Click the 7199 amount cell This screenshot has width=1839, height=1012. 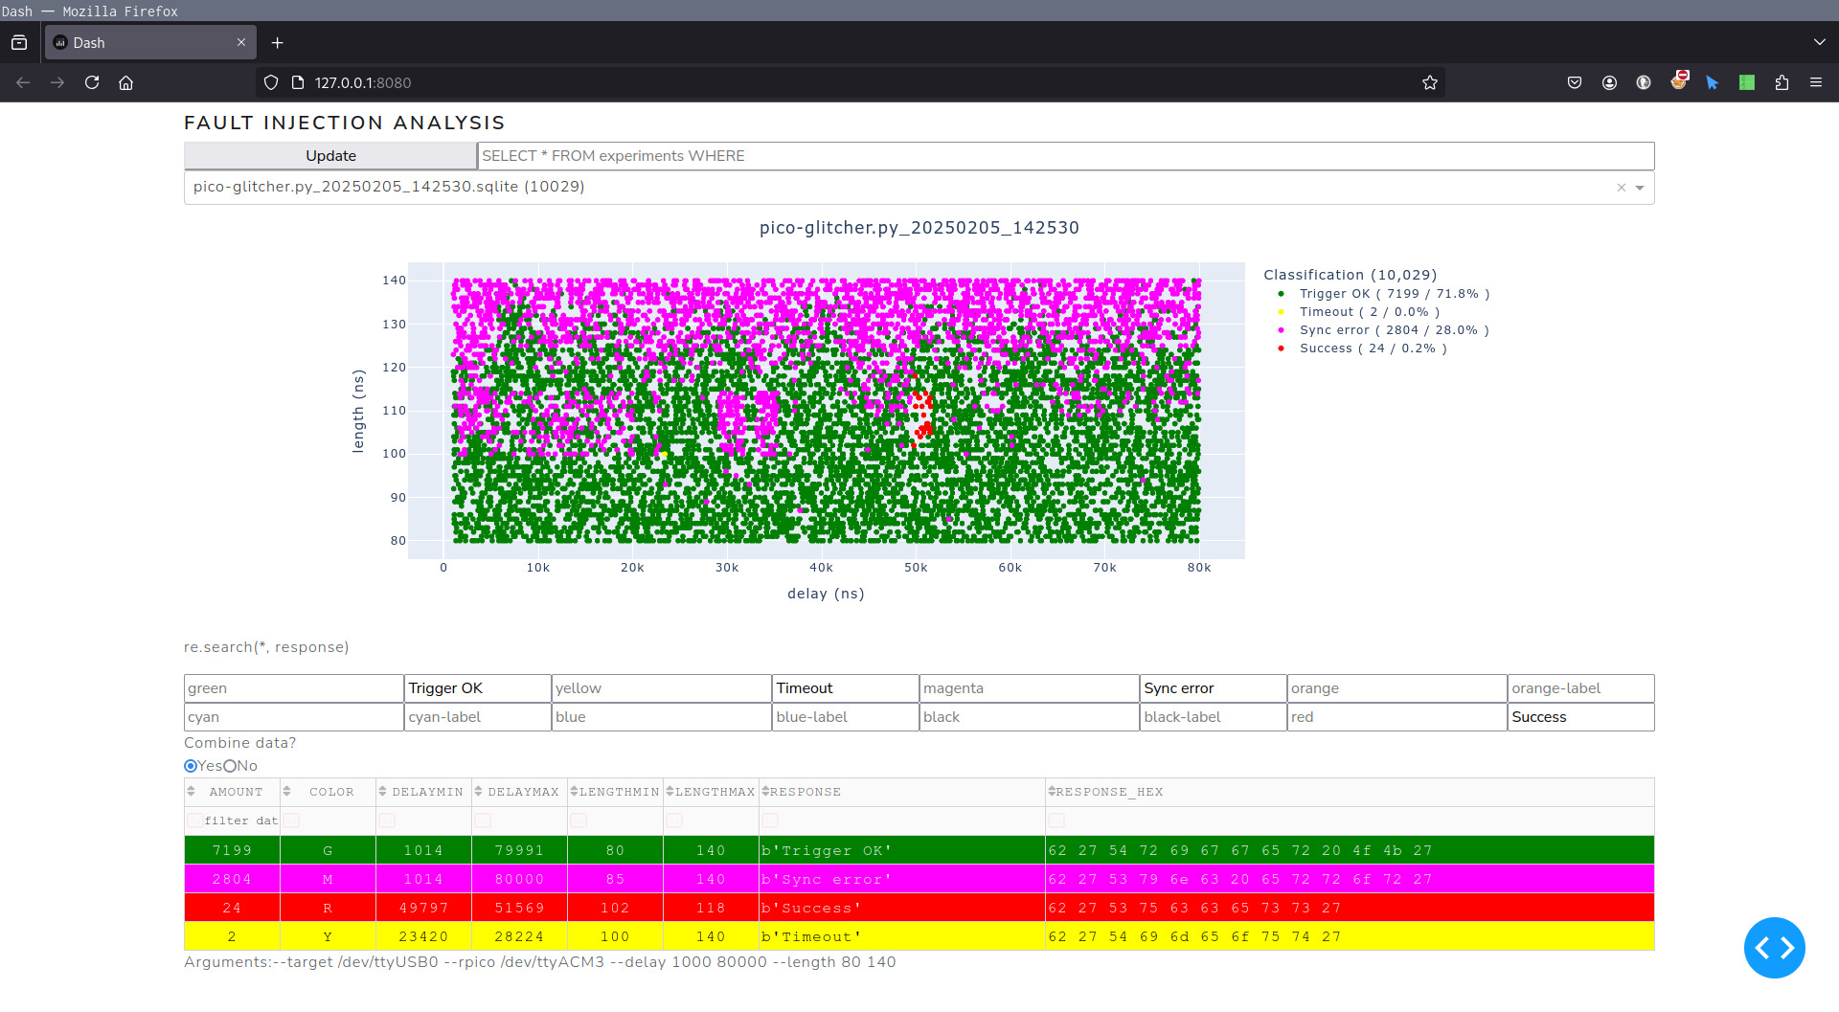click(x=232, y=850)
